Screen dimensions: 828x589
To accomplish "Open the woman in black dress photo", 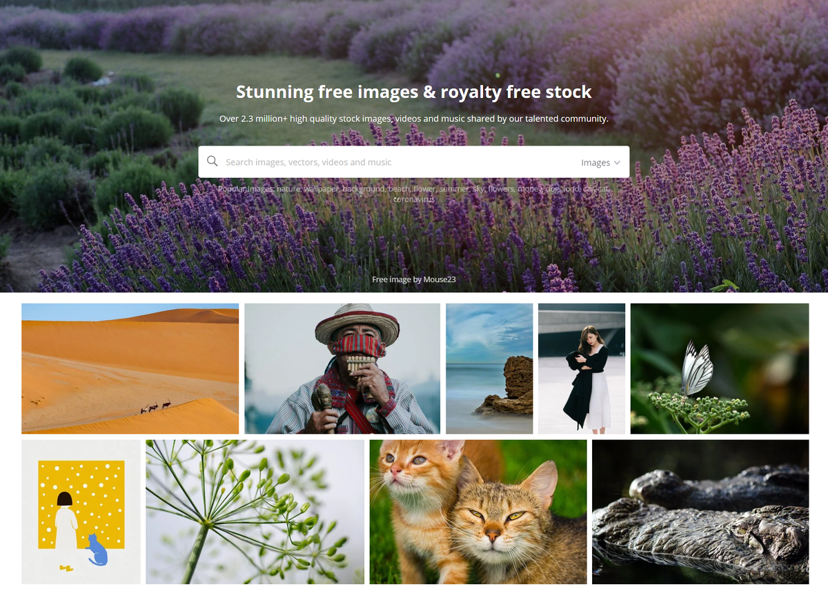I will (x=582, y=368).
